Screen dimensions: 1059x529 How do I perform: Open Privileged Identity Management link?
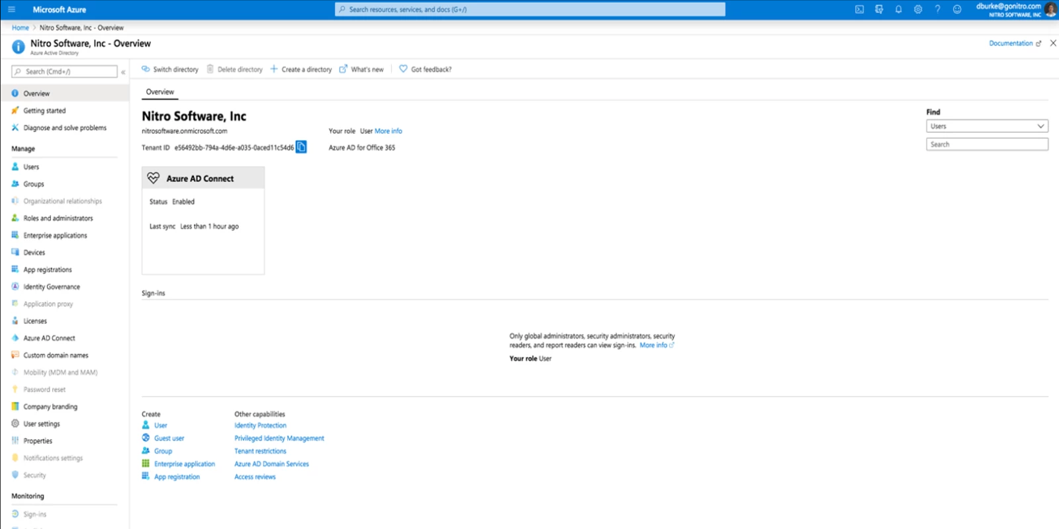[x=279, y=438]
